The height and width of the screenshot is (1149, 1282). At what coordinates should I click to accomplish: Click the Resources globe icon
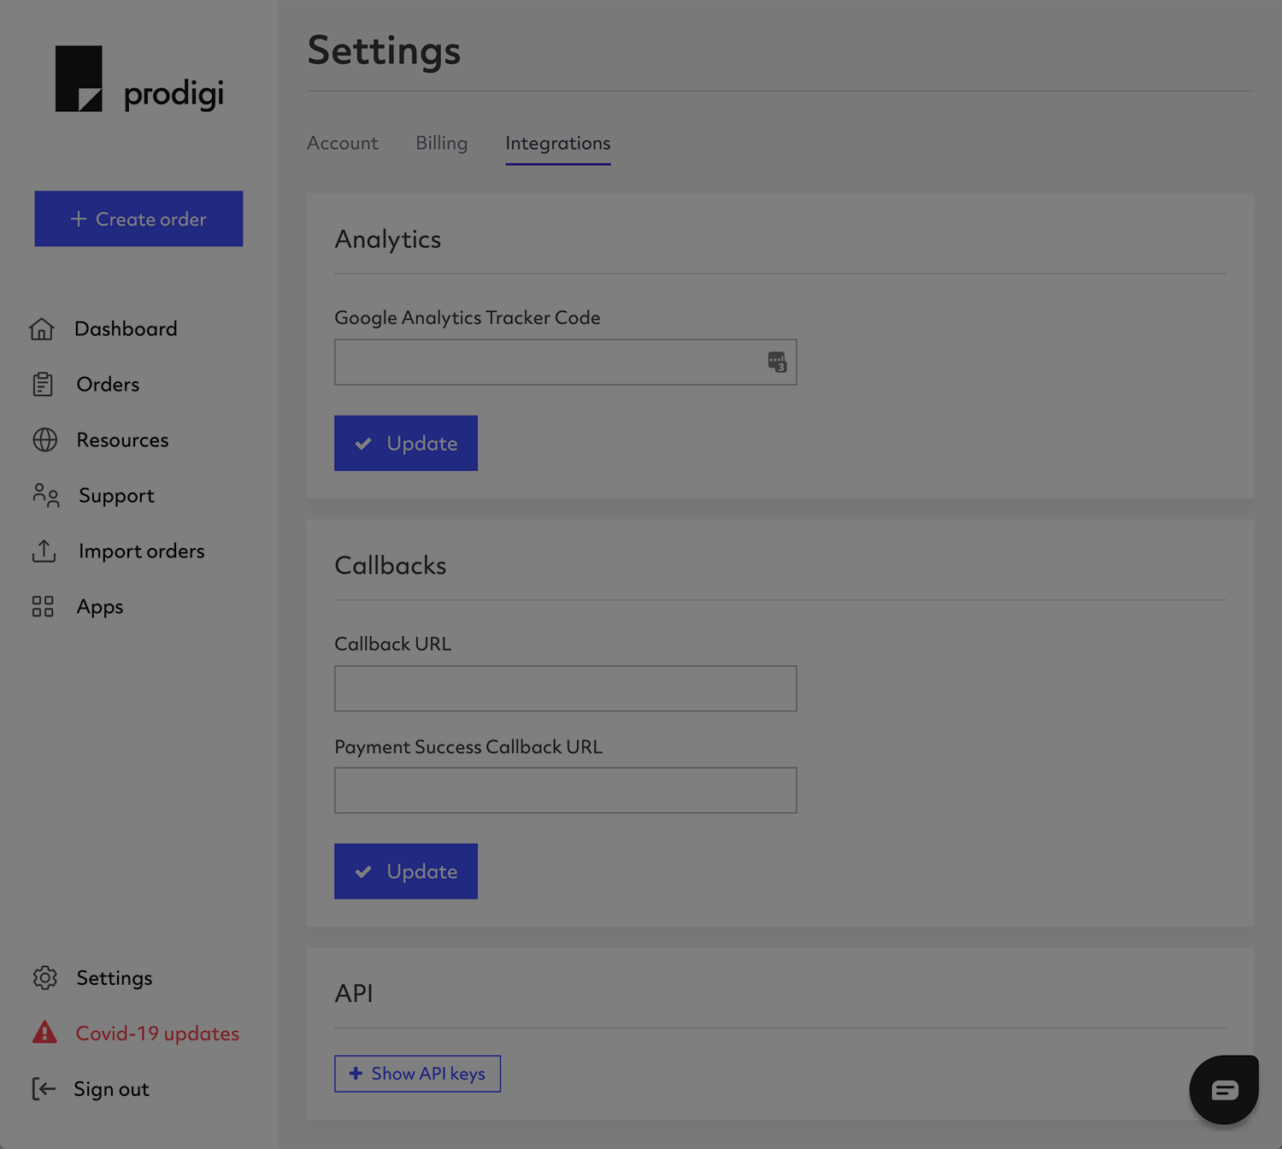(x=44, y=439)
